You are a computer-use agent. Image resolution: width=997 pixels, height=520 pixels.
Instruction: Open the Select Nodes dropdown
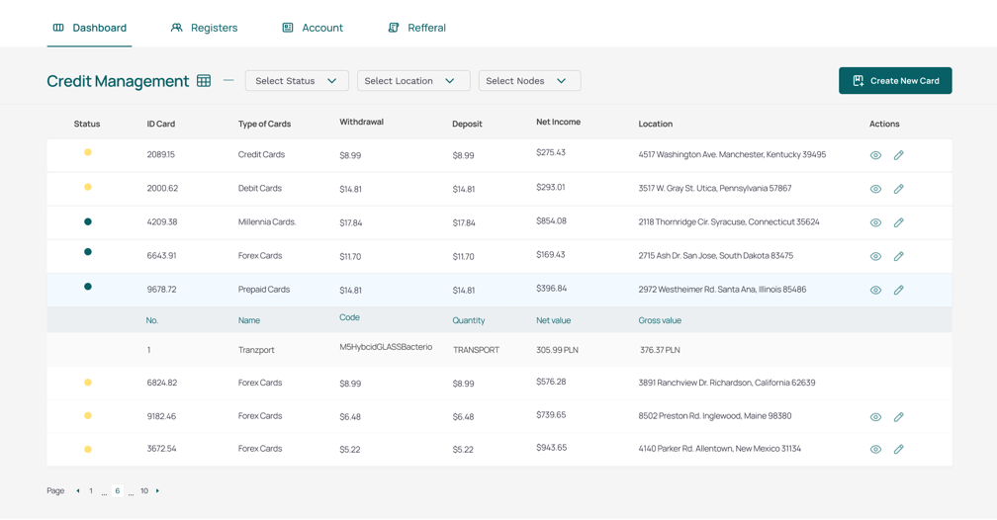click(x=529, y=81)
